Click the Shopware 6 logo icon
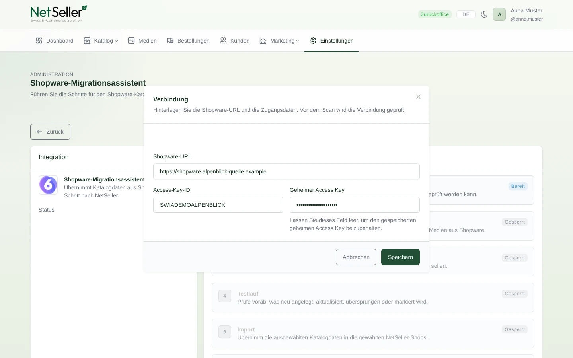This screenshot has height=358, width=573. (x=48, y=185)
